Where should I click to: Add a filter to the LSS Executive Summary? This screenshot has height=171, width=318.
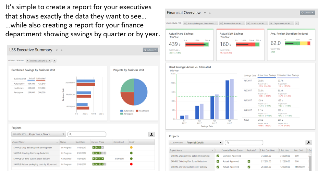54,61
